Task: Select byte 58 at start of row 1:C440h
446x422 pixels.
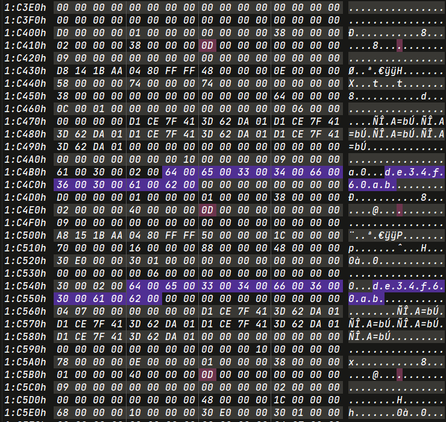Action: 63,84
